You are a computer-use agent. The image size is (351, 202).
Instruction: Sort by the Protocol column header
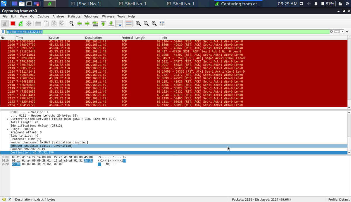pos(128,38)
